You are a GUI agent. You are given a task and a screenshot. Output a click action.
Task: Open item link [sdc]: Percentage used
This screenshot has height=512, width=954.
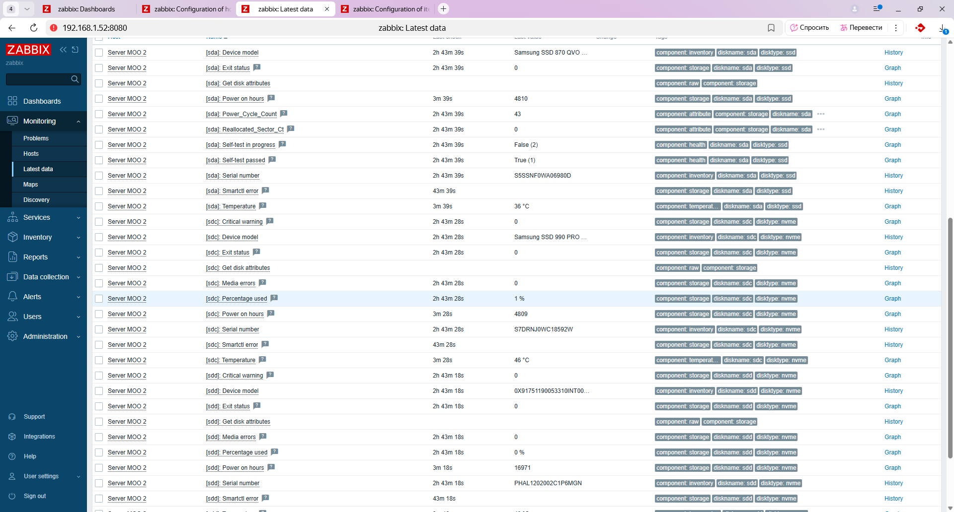pyautogui.click(x=237, y=299)
